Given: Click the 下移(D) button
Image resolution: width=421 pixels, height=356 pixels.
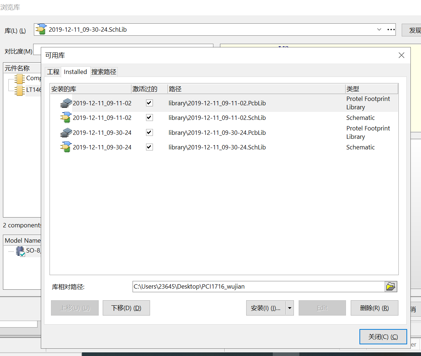Looking at the screenshot, I should [x=126, y=308].
